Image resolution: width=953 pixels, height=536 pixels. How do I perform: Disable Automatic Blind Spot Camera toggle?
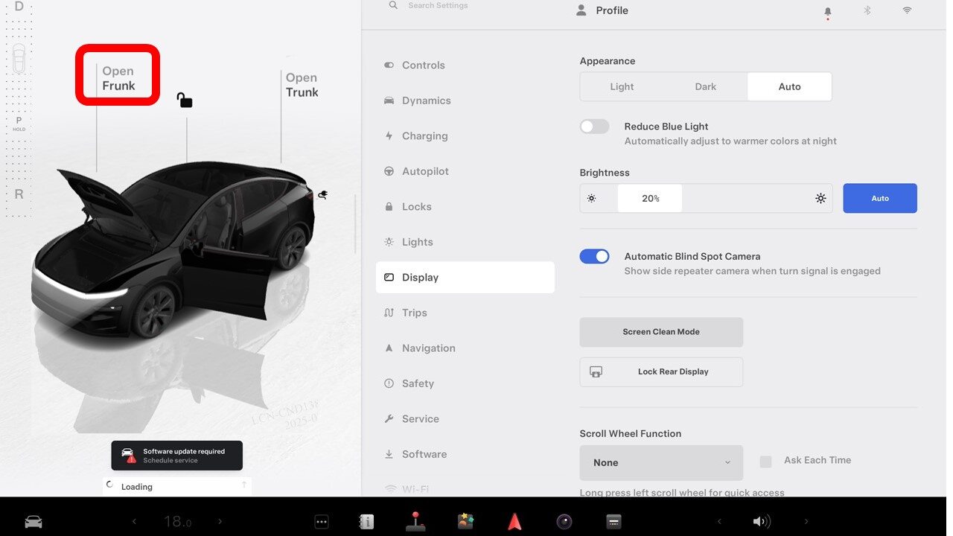594,257
